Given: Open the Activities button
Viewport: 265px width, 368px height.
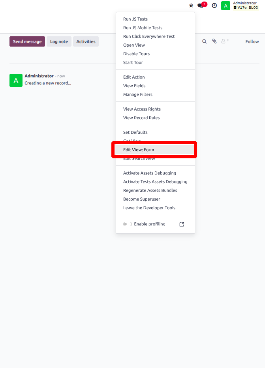Looking at the screenshot, I should (x=86, y=41).
